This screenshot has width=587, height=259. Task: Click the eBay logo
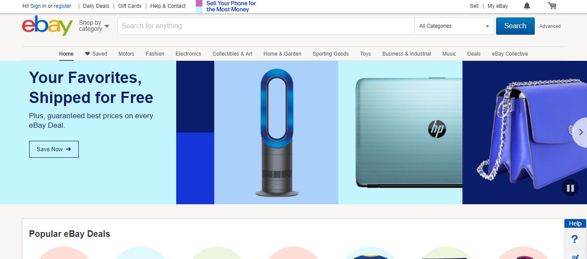coord(47,26)
